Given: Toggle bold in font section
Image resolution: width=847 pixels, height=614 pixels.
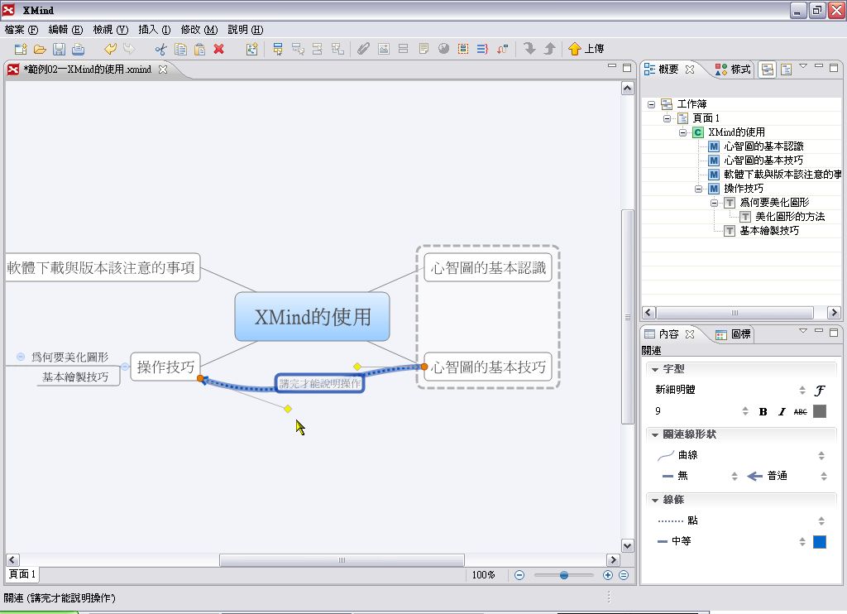Looking at the screenshot, I should pyautogui.click(x=763, y=412).
